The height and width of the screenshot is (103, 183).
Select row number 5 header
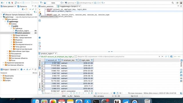(x=43, y=73)
